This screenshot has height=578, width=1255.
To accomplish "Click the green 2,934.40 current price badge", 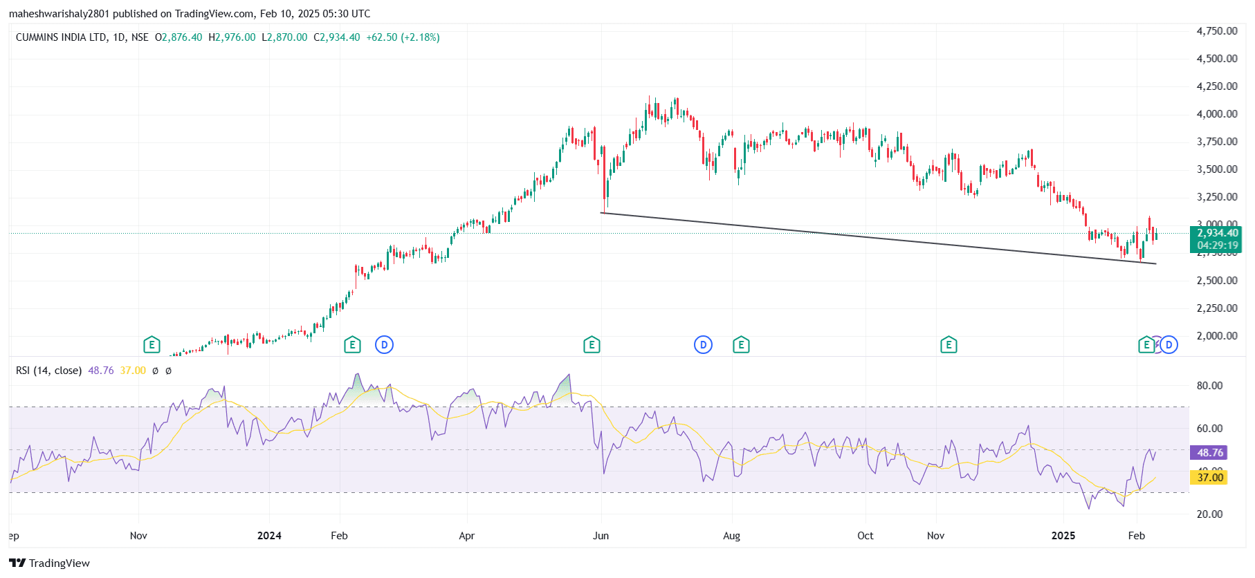I will pyautogui.click(x=1217, y=233).
